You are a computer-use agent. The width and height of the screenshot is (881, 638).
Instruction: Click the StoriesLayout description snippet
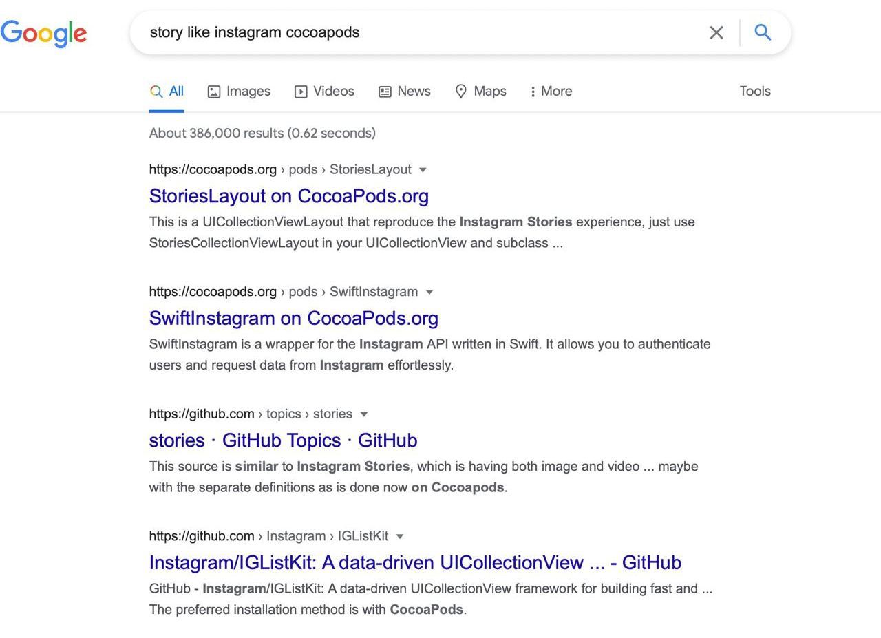(x=422, y=233)
